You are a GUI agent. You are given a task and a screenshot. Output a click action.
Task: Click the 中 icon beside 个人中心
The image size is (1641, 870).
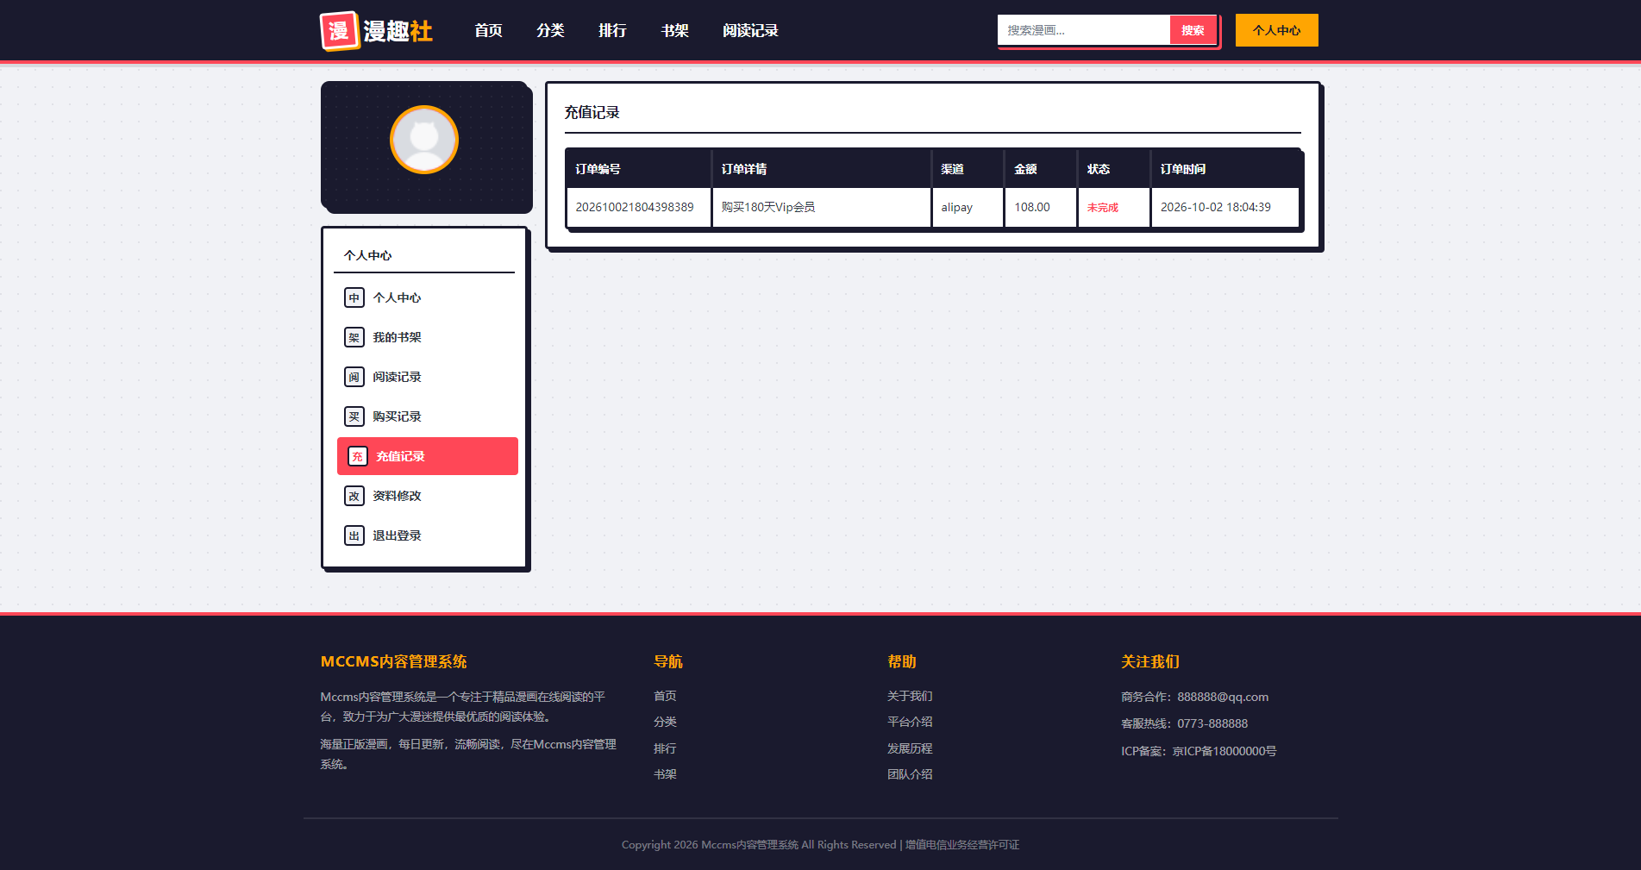pyautogui.click(x=354, y=297)
